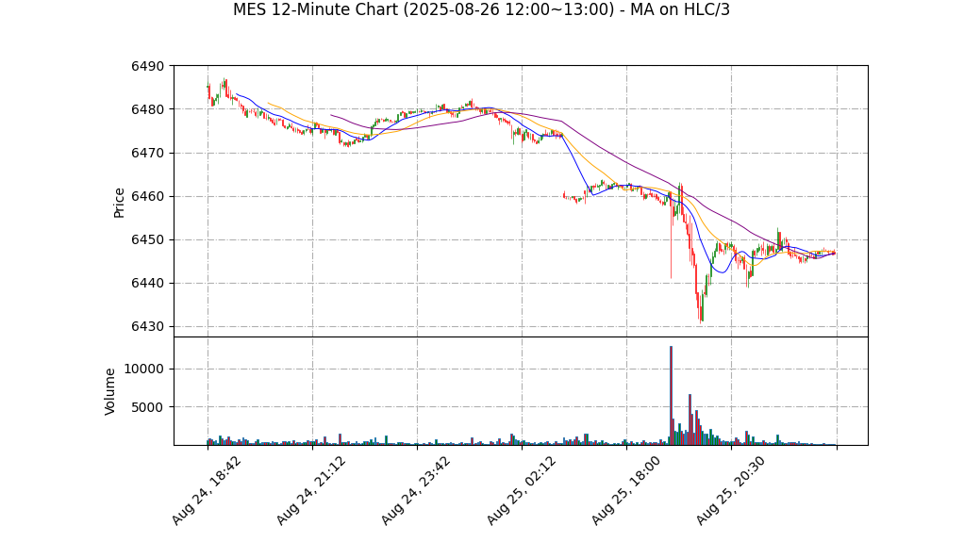This screenshot has width=964, height=542.
Task: Select the 6470 price axis label
Action: (x=147, y=153)
